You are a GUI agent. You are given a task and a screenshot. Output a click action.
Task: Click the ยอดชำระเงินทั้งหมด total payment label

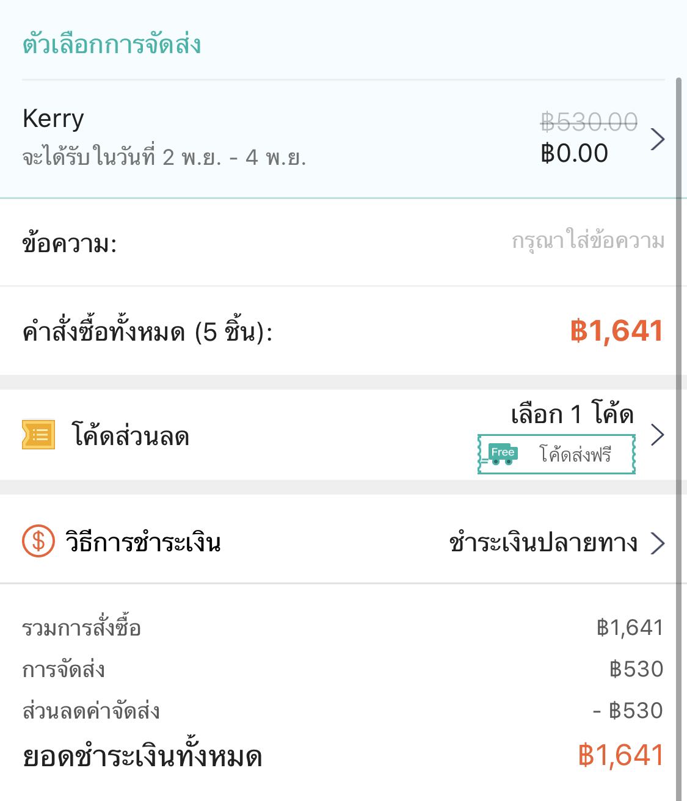(142, 757)
